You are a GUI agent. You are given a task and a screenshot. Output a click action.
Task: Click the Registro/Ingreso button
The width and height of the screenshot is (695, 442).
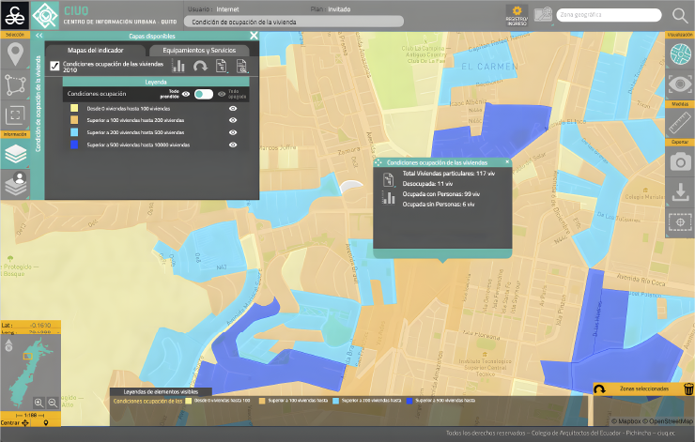point(517,14)
